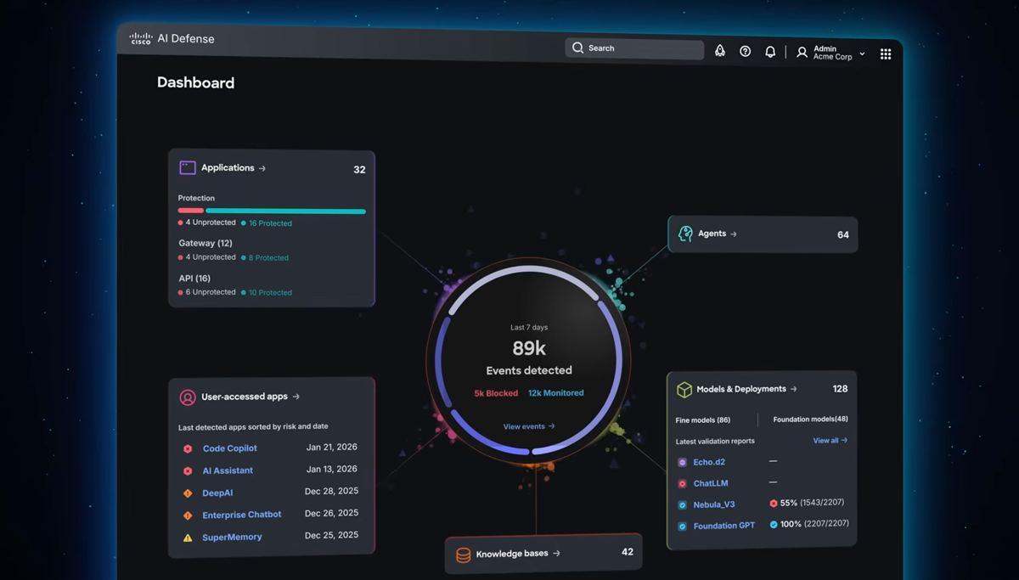Screen dimensions: 1019x580
Task: Click the events ring chart
Action: [529, 359]
